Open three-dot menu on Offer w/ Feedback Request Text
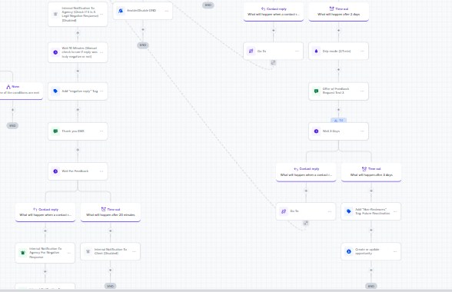This screenshot has width=452, height=292. click(x=362, y=91)
